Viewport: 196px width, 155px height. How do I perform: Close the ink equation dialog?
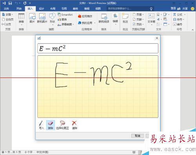[x=157, y=38]
